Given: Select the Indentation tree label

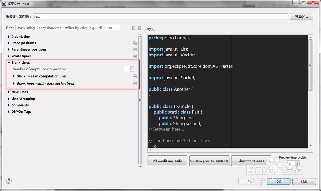Looking at the screenshot, I should pyautogui.click(x=21, y=37).
